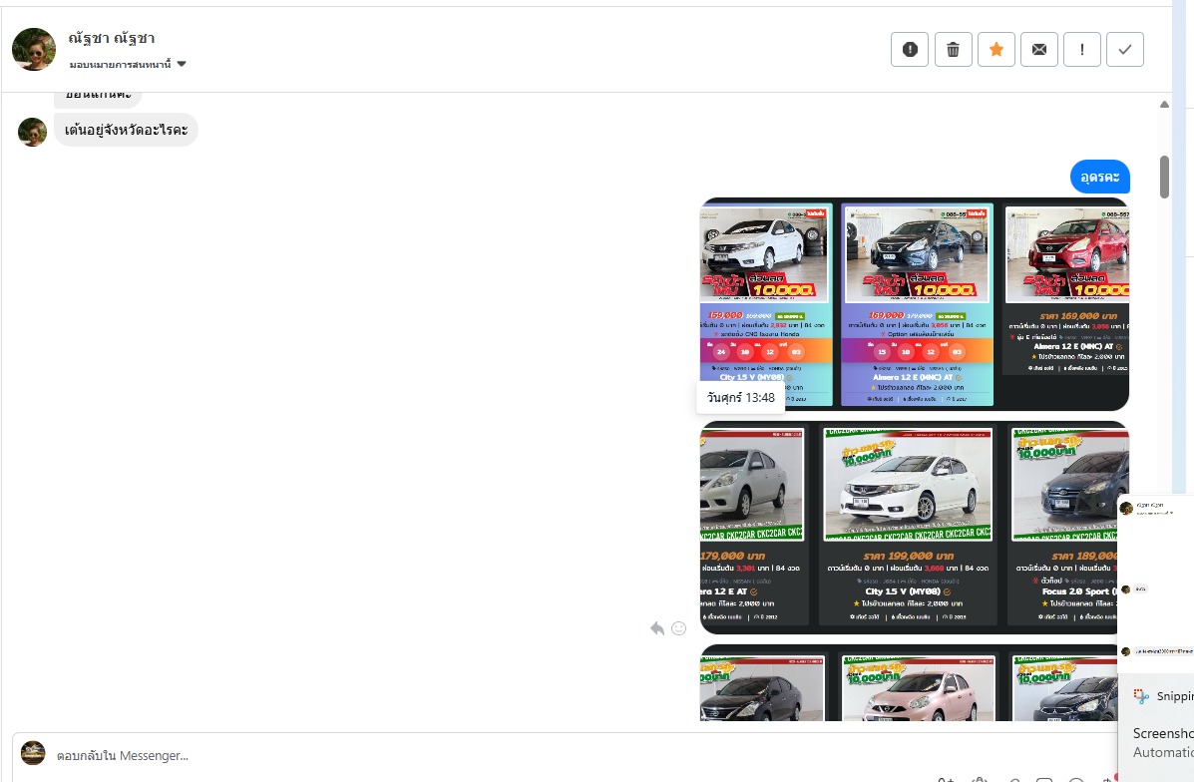Screen dimensions: 1194x782
Task: Click the spam report octagon icon
Action: pyautogui.click(x=910, y=50)
